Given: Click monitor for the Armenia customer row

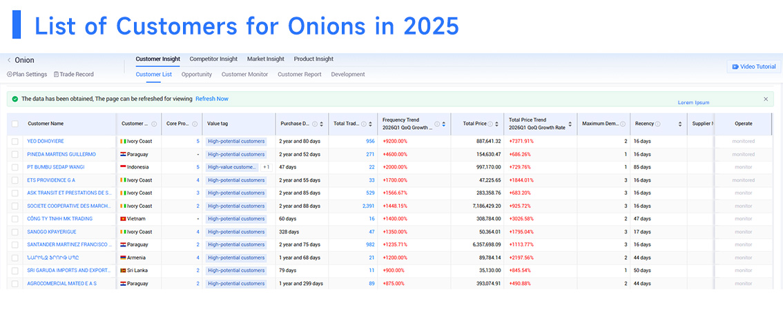Looking at the screenshot, I should pyautogui.click(x=743, y=258).
